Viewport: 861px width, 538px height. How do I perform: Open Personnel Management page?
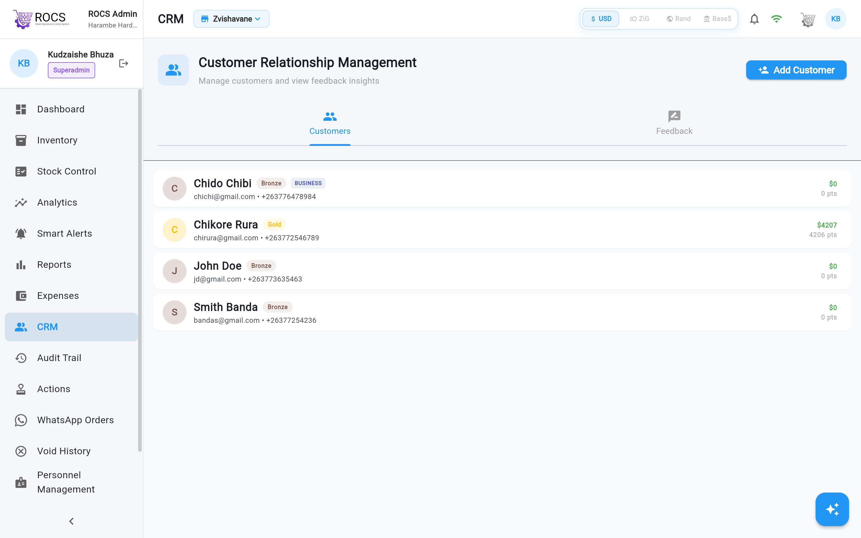[x=71, y=482]
